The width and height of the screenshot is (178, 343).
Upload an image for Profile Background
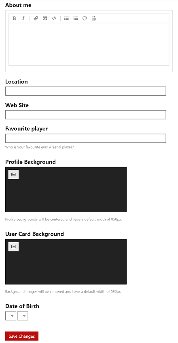(x=13, y=174)
